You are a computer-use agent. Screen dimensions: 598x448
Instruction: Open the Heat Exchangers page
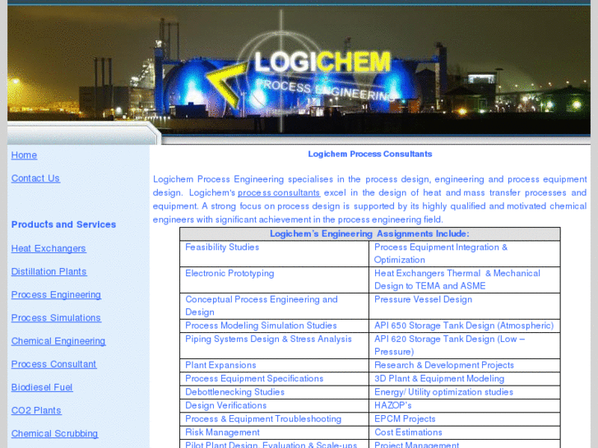coord(49,248)
